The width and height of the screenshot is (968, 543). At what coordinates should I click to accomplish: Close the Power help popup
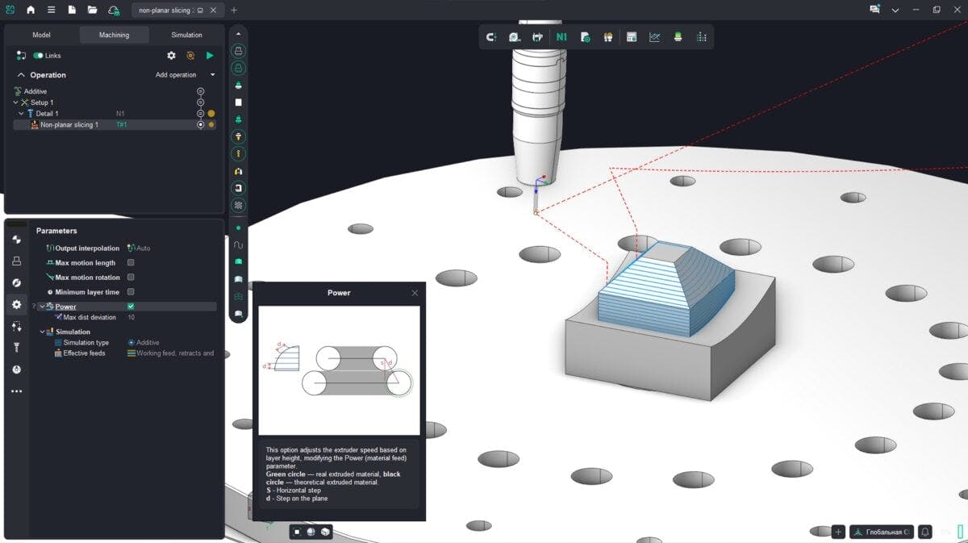(415, 293)
